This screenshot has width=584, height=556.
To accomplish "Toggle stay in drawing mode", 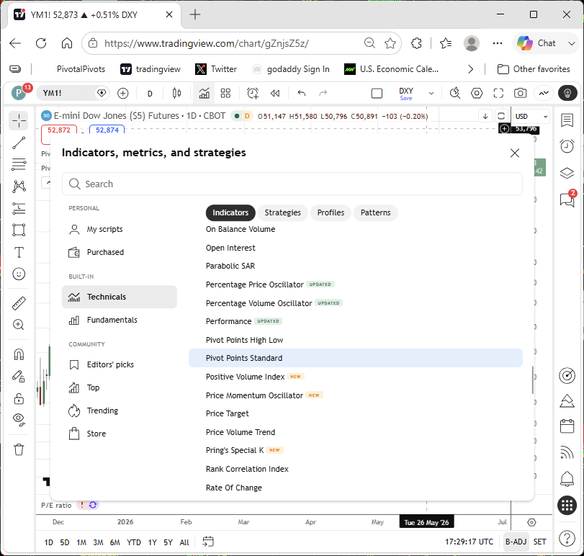I will [x=19, y=376].
